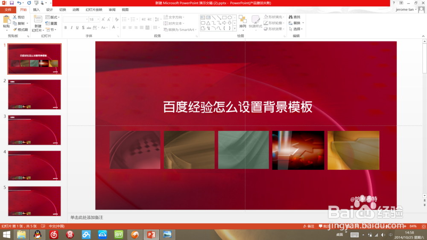The width and height of the screenshot is (427, 240).
Task: Click the 84% zoom level
Action: pos(413,226)
